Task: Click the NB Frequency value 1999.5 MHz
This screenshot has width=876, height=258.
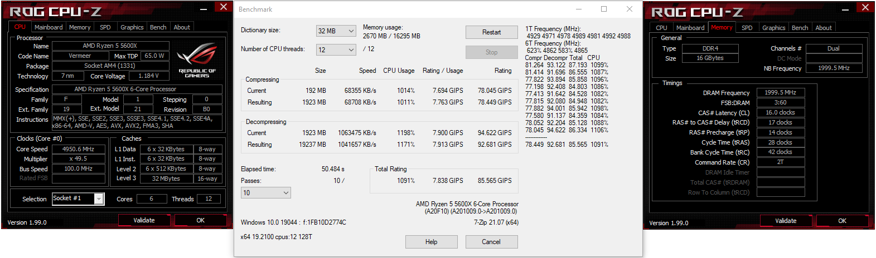Action: [x=834, y=68]
